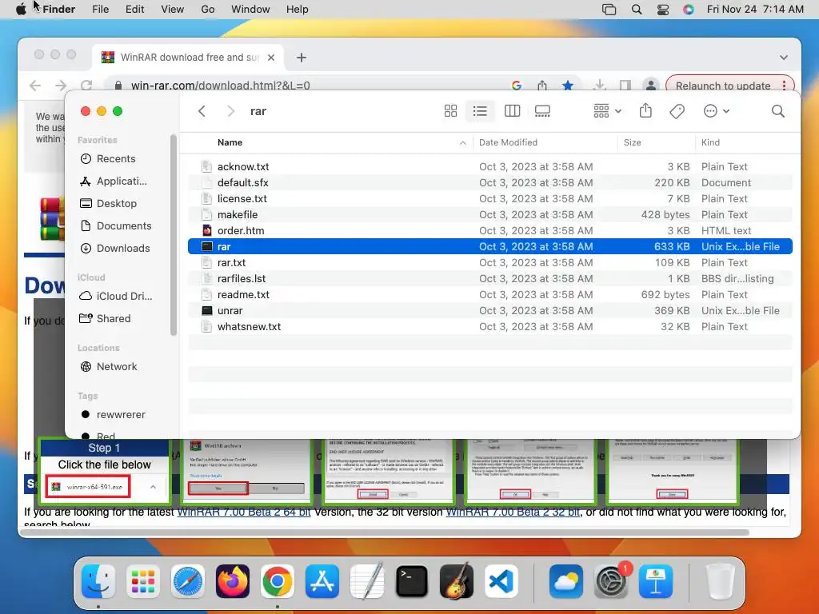Open the Chrome profile avatar icon
This screenshot has height=614, width=819.
tap(651, 85)
